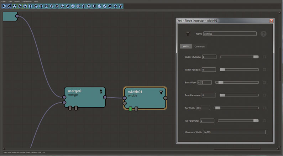The image size is (283, 156).
Task: Click the four-way move arrows icon
Action: 115,6
